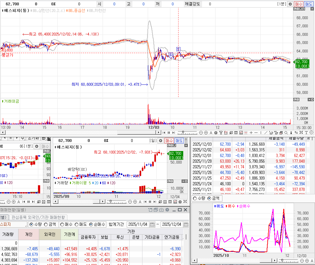Click blue 매도 sell button on the top 1-minute chart
Screen dimensions: 315x265
[309, 4]
